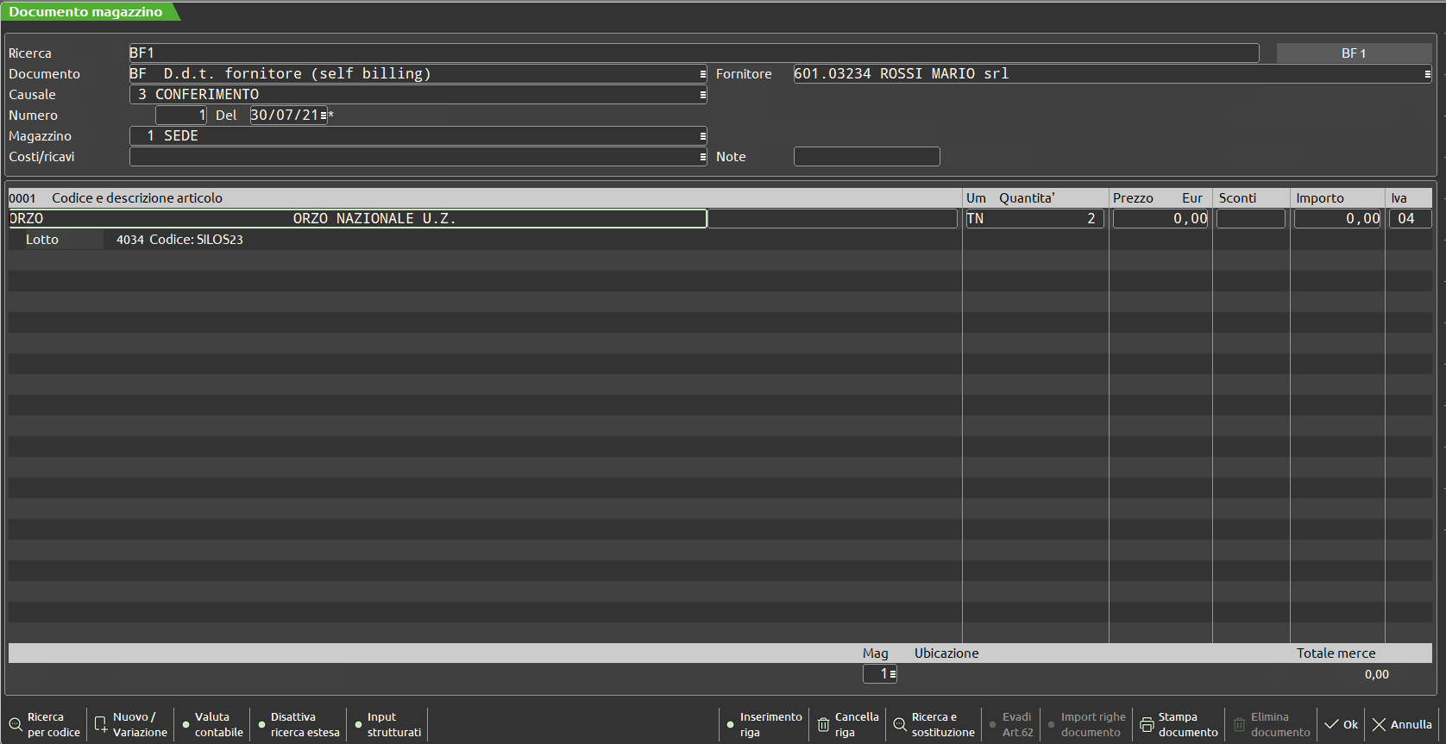
Task: Click the Note input field
Action: [x=866, y=157]
